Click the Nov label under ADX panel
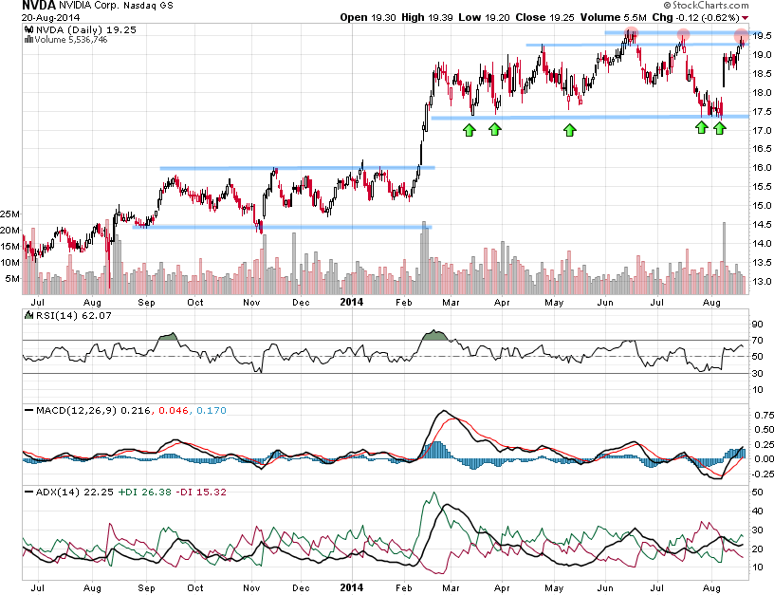Screen dimensions: 774x595 coord(251,587)
